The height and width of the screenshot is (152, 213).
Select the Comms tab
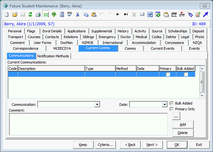click(x=130, y=48)
